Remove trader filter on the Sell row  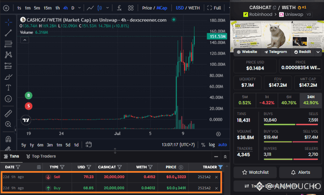[216, 177]
